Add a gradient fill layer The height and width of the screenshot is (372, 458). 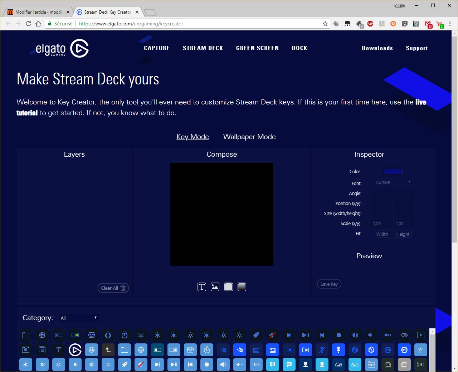pyautogui.click(x=242, y=287)
